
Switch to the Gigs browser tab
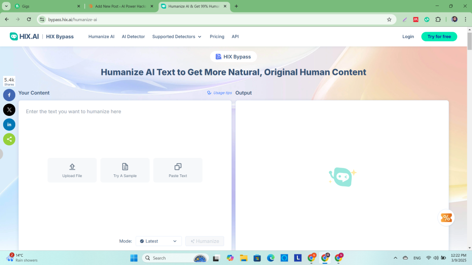(46, 6)
